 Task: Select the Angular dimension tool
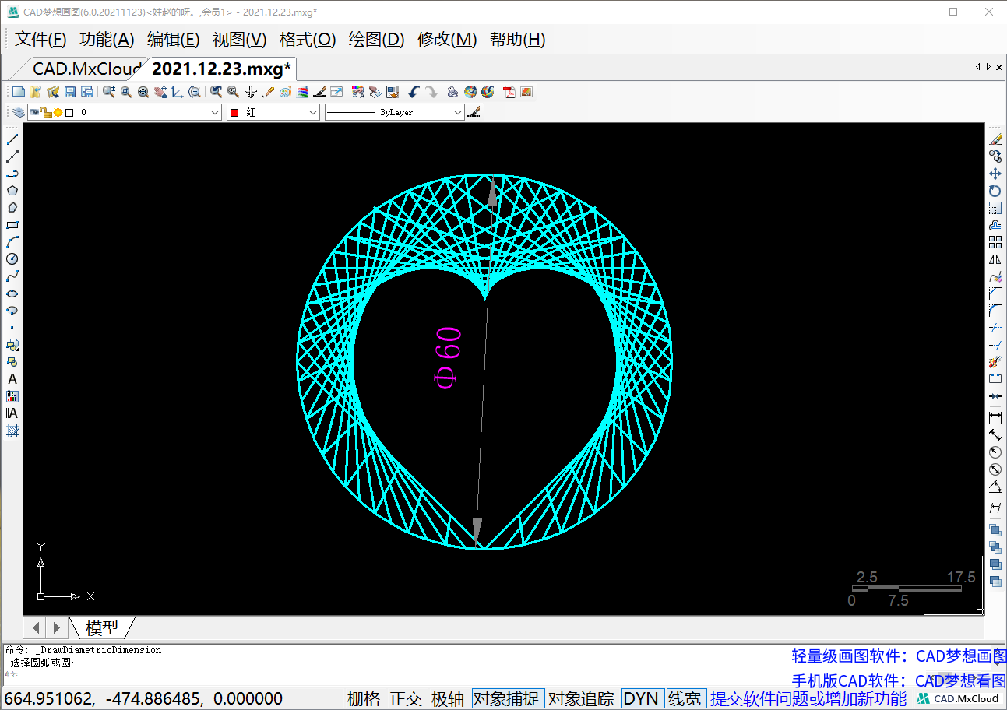(x=995, y=487)
